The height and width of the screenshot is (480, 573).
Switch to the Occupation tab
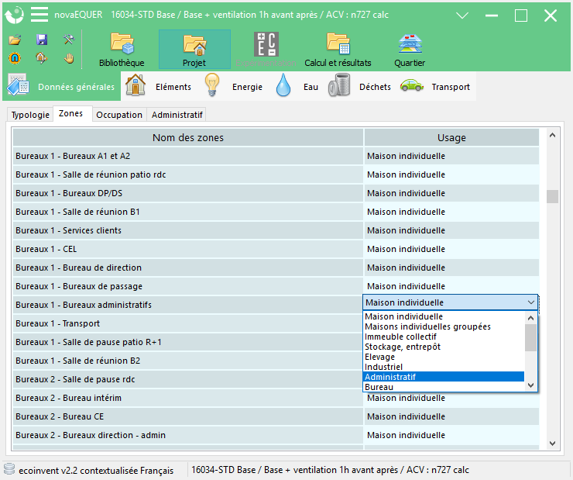tap(119, 115)
